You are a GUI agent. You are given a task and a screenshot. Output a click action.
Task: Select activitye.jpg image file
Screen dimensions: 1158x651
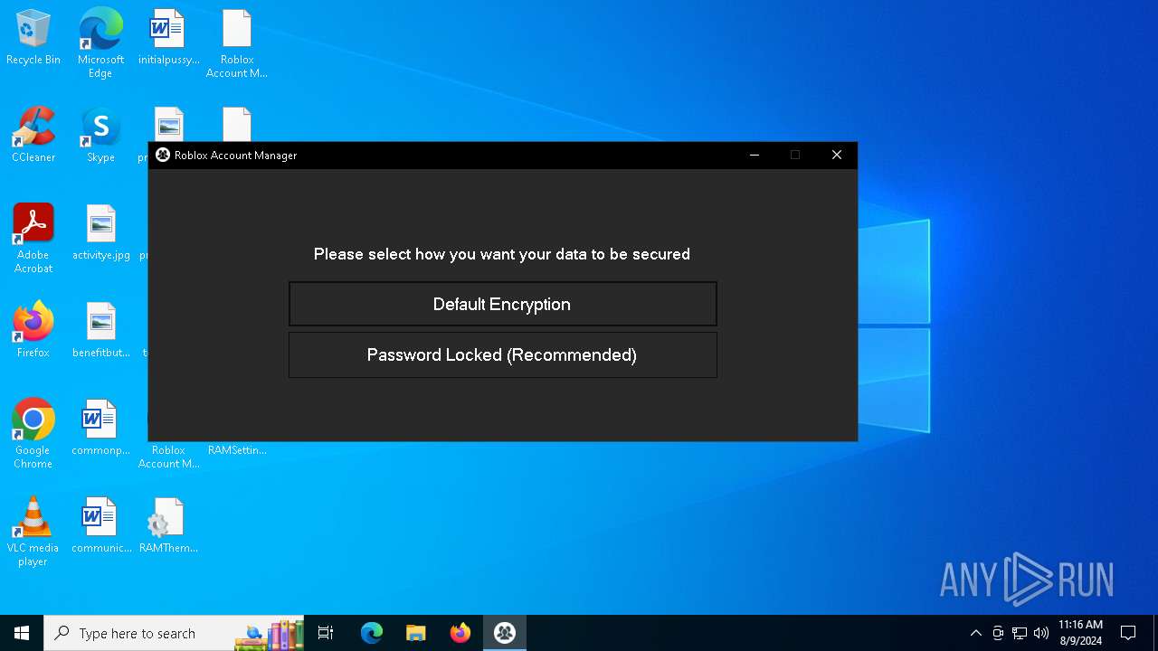point(100,233)
